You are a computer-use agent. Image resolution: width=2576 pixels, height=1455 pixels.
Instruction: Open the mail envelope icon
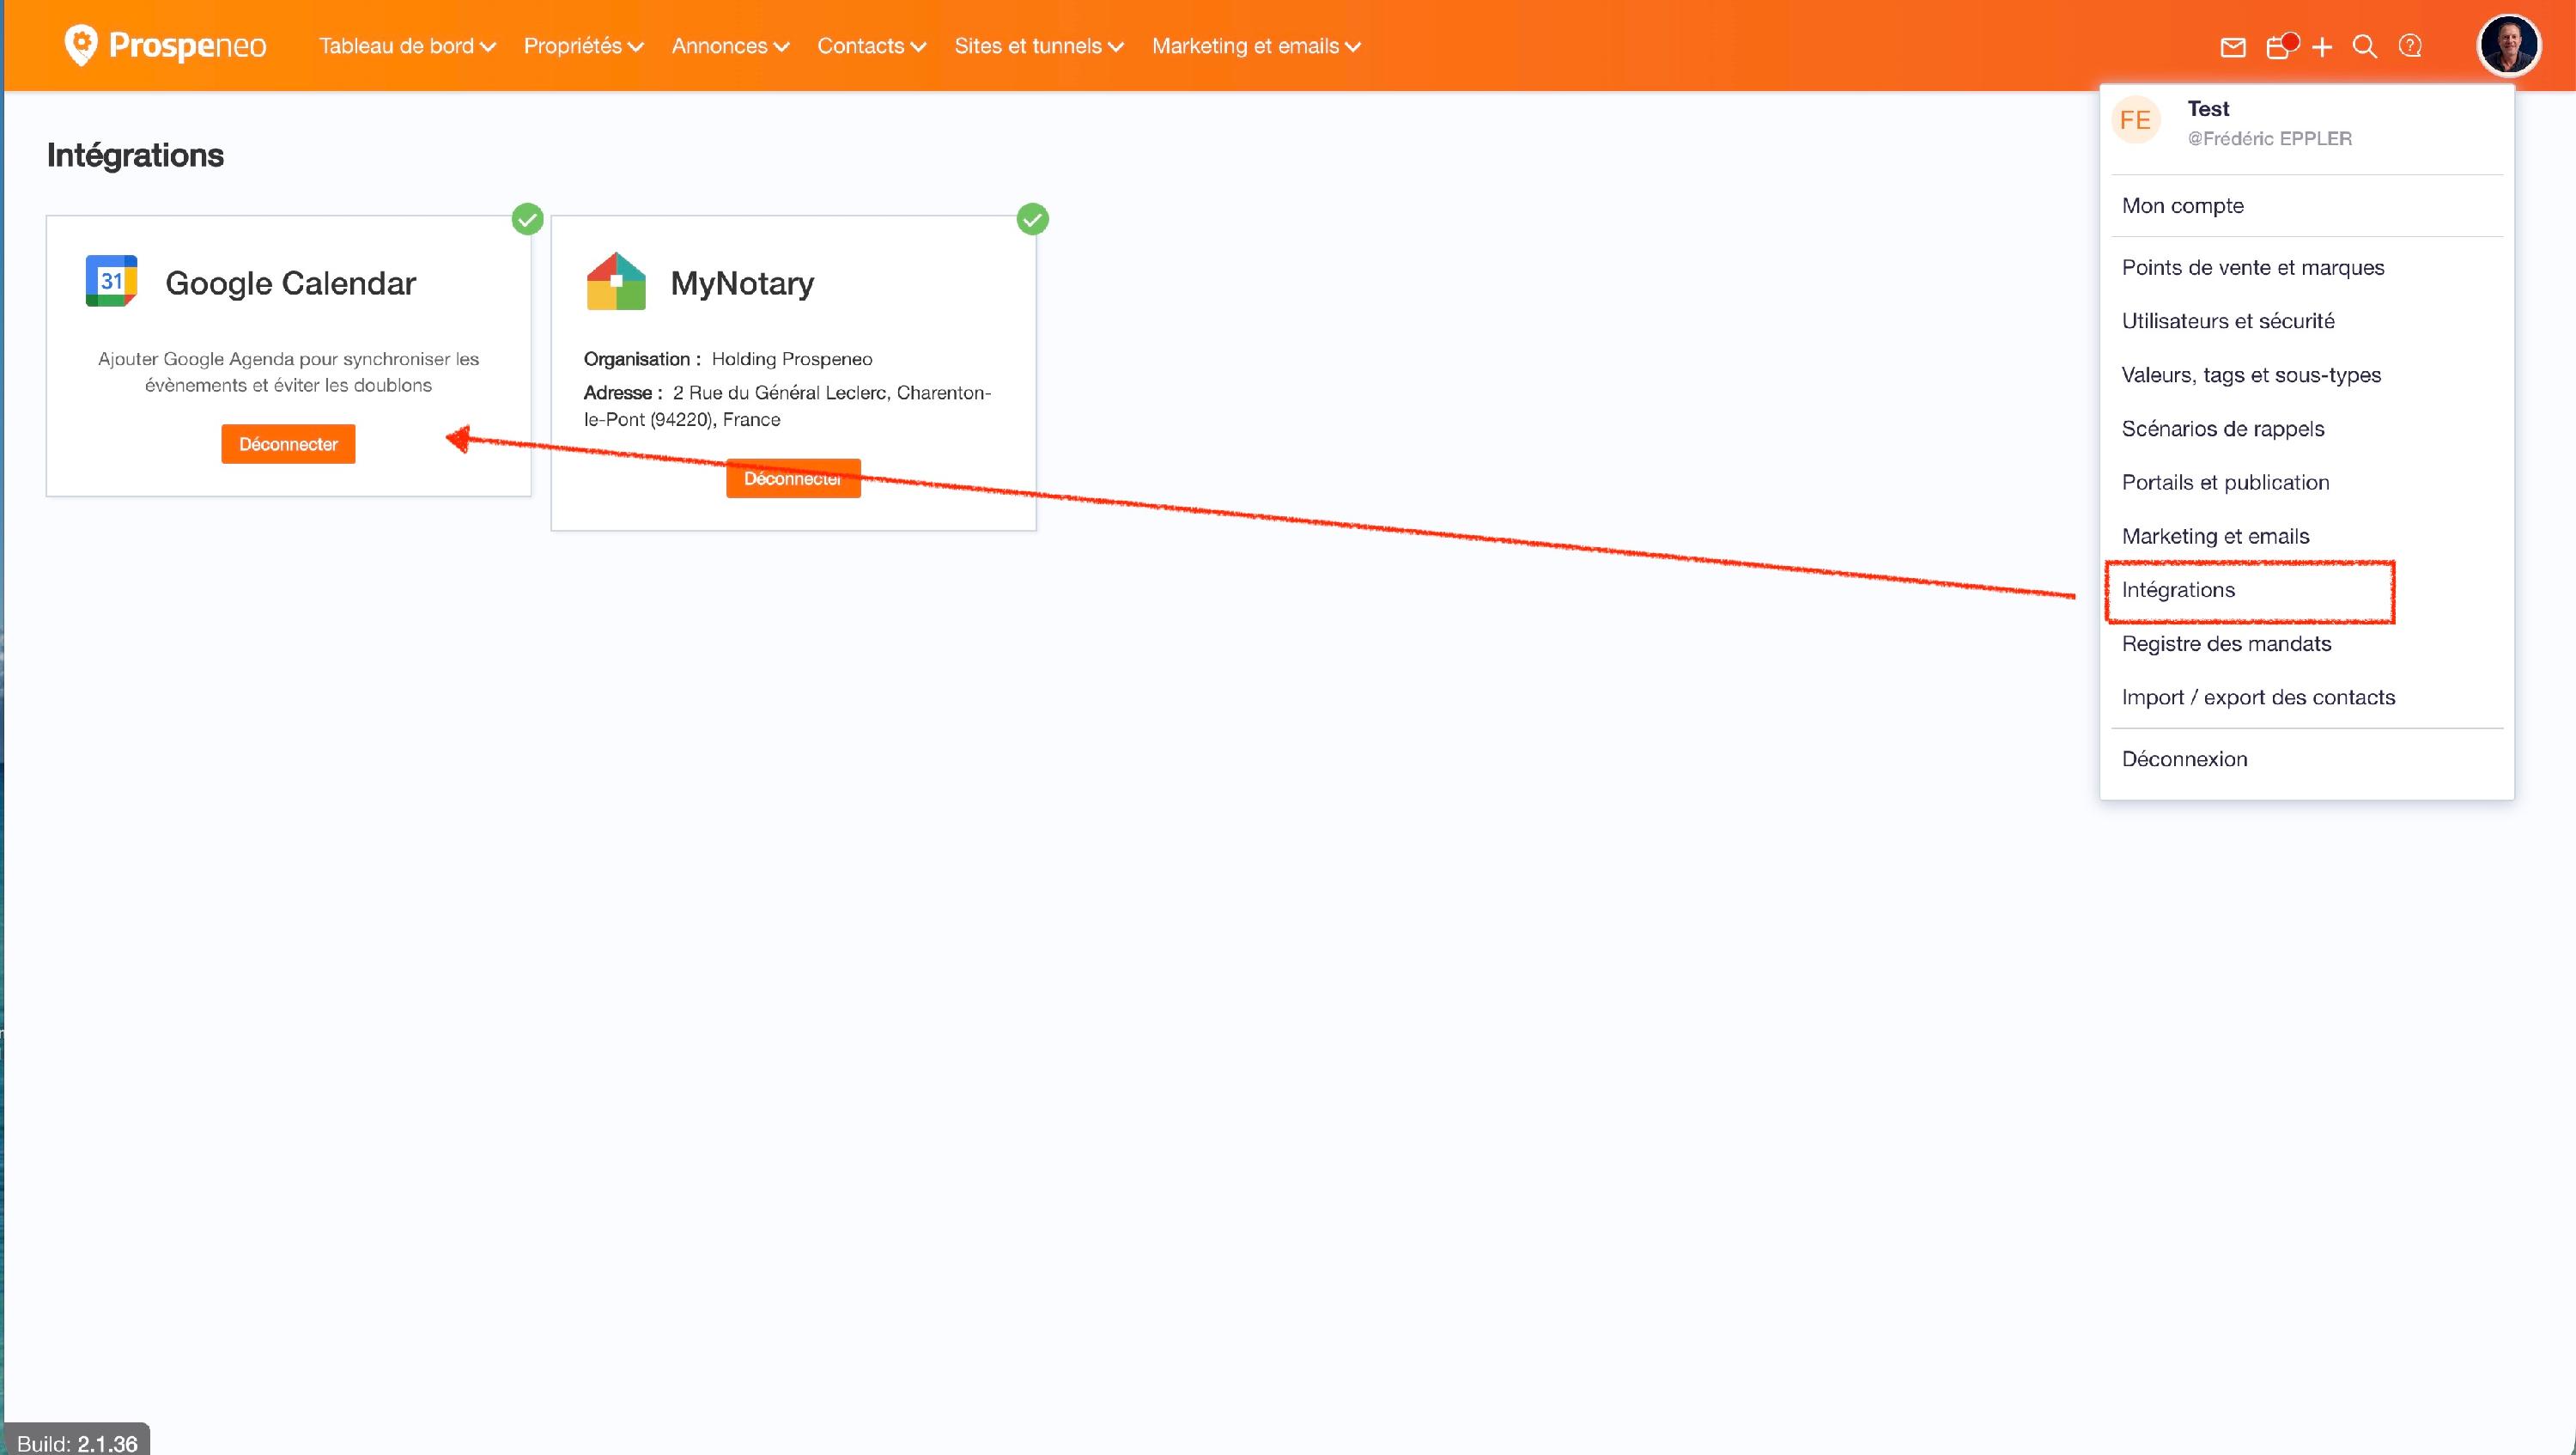pyautogui.click(x=2233, y=47)
